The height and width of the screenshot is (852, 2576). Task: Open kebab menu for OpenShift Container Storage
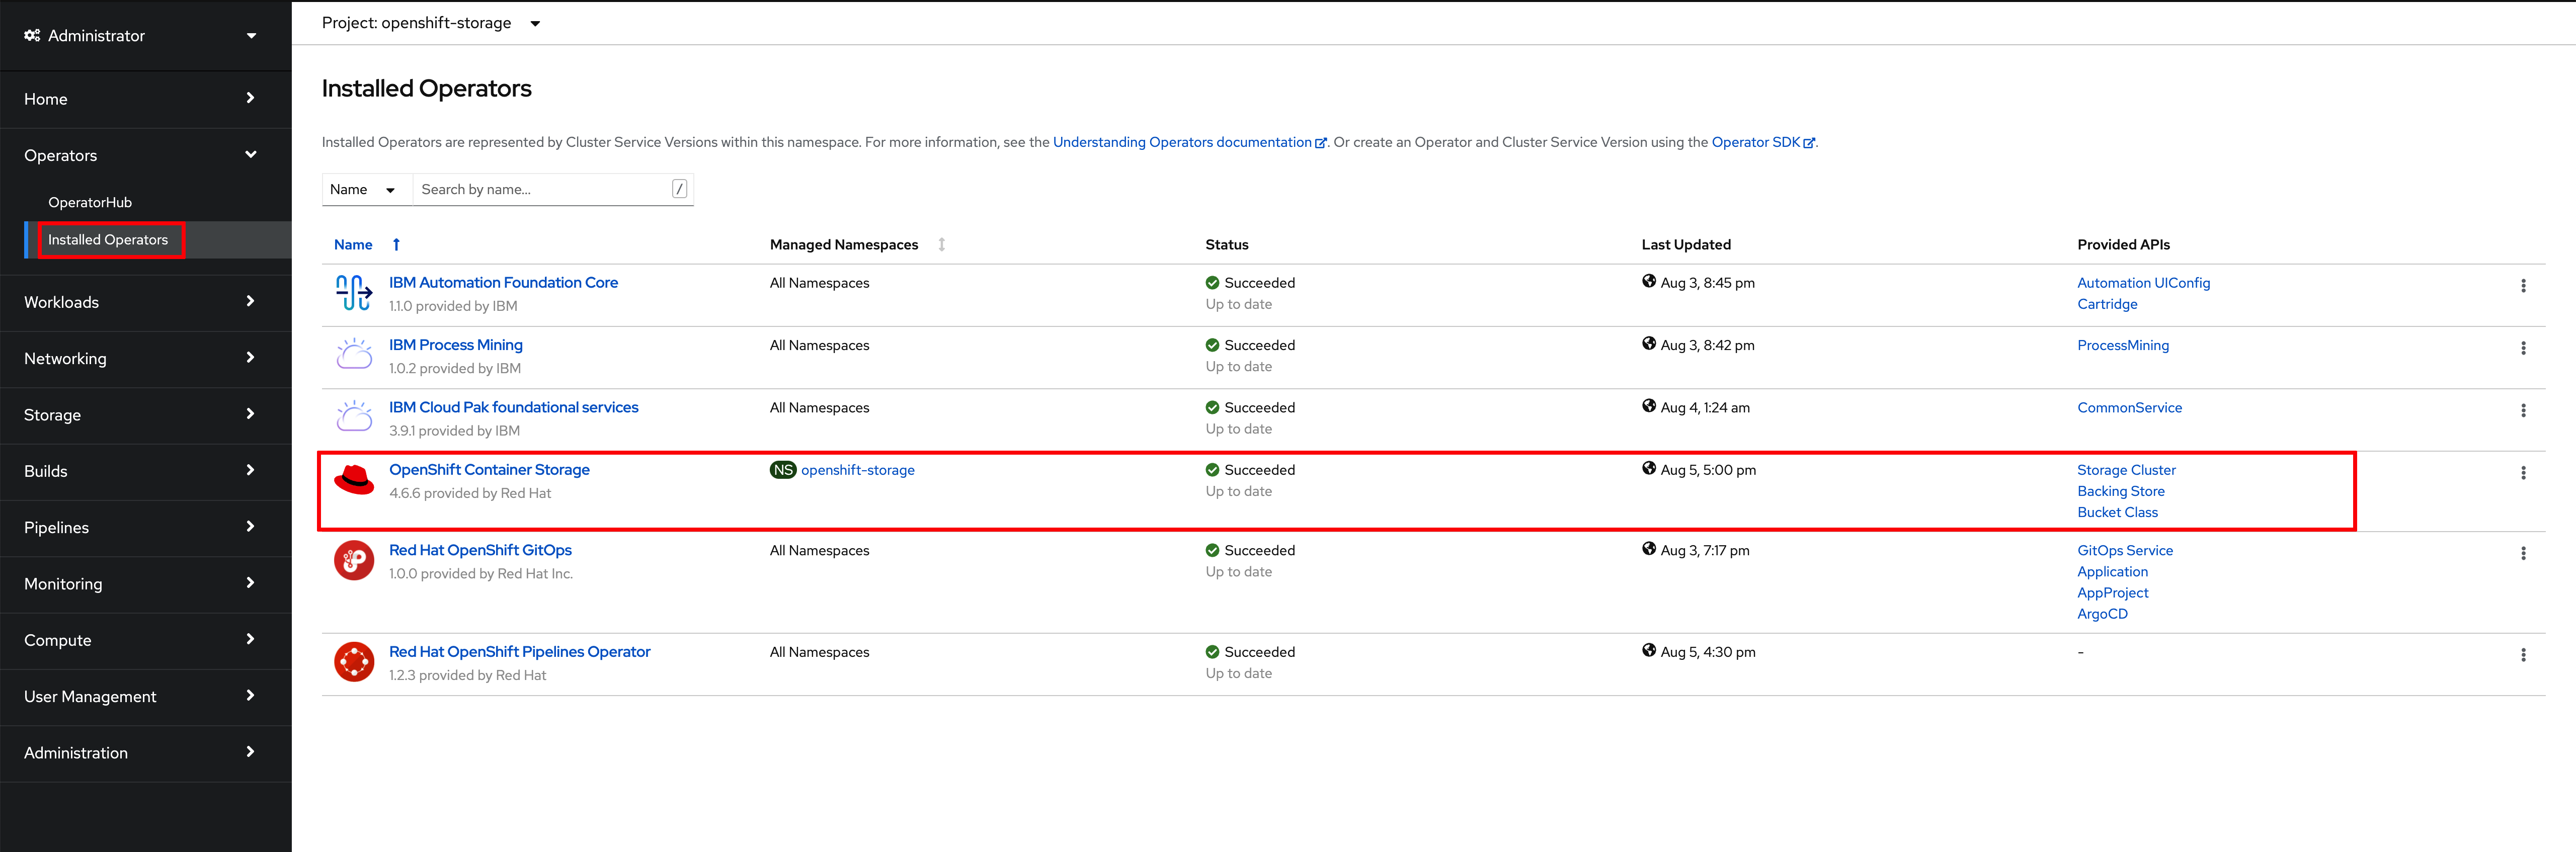(x=2522, y=473)
